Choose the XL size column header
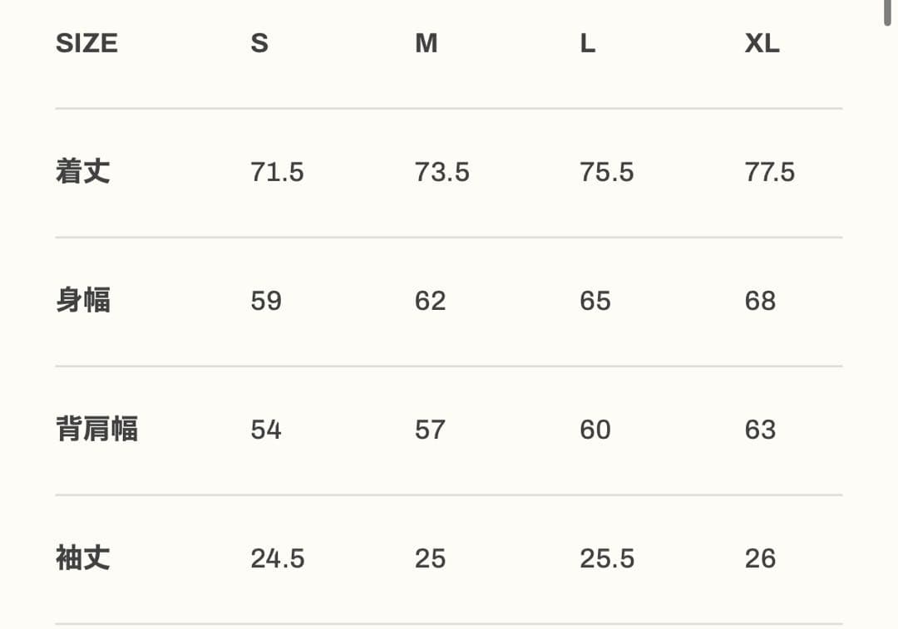898x629 pixels. click(762, 43)
